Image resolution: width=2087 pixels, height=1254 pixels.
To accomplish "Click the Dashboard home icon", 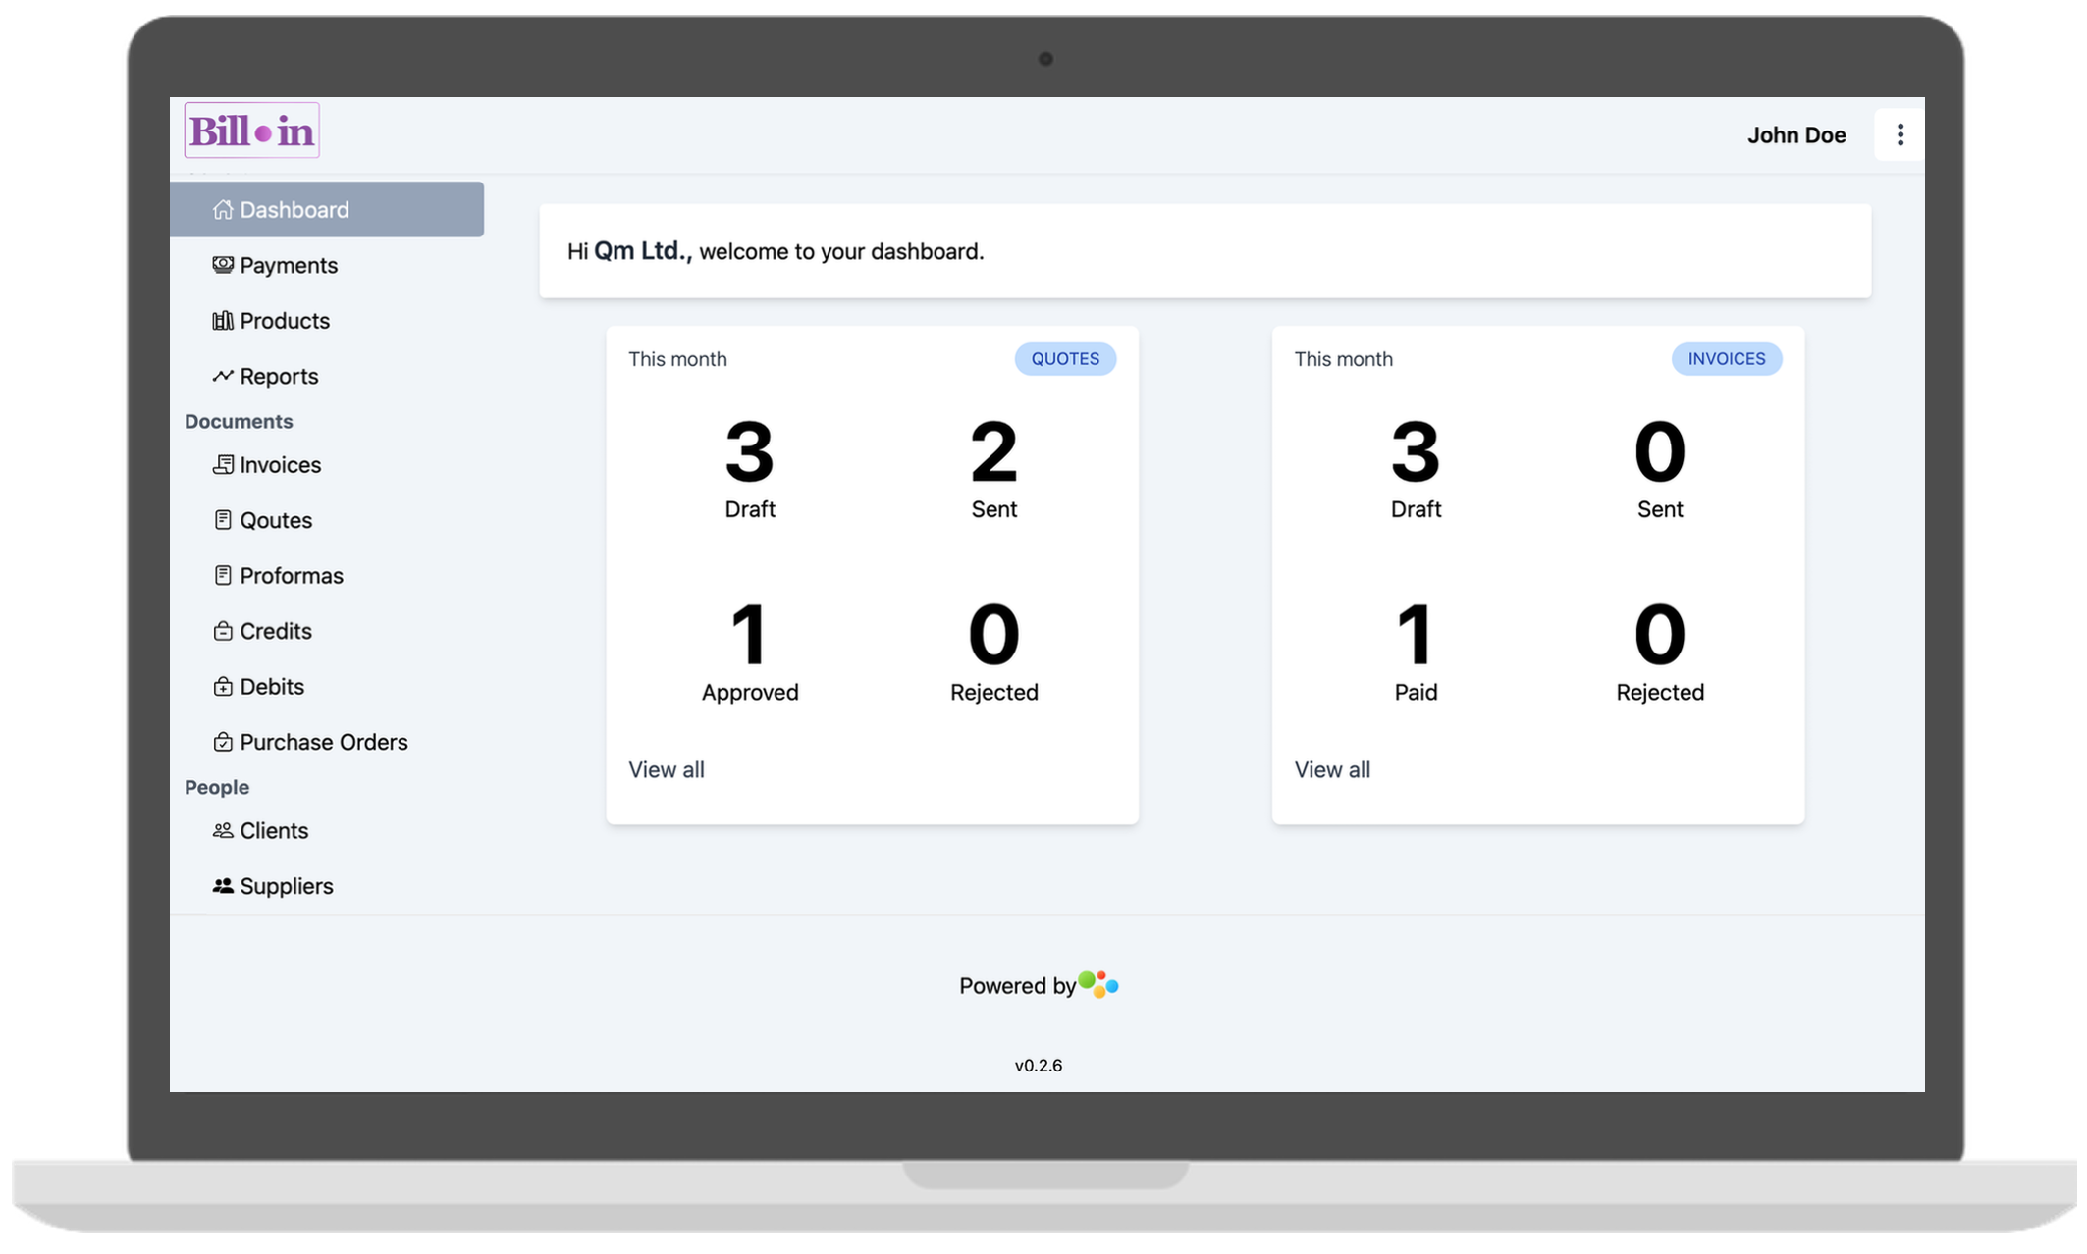I will click(x=223, y=209).
